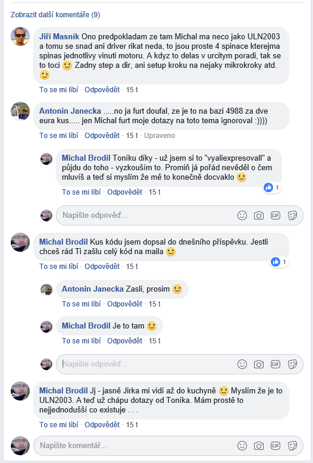Image resolution: width=313 pixels, height=463 pixels.
Task: View like count on Kus kódu comment
Action: pos(279,262)
